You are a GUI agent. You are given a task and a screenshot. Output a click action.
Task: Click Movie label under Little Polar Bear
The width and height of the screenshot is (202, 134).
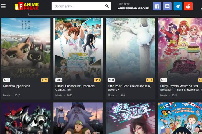point(111,95)
